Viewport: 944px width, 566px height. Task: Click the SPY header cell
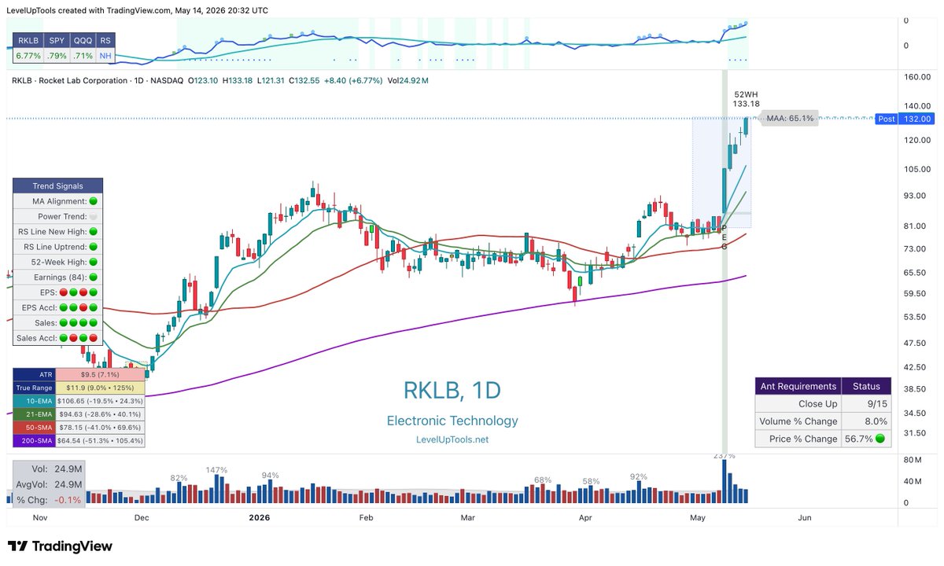(56, 39)
